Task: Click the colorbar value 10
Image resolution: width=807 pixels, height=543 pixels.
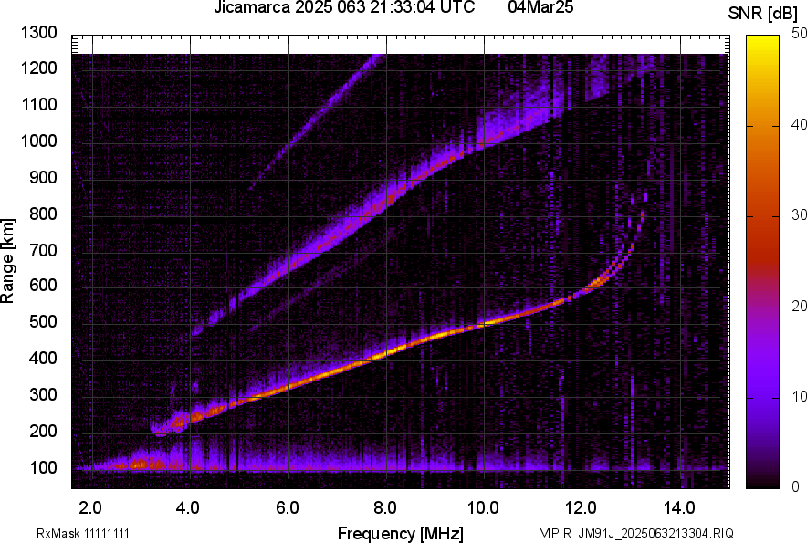Action: [x=799, y=396]
